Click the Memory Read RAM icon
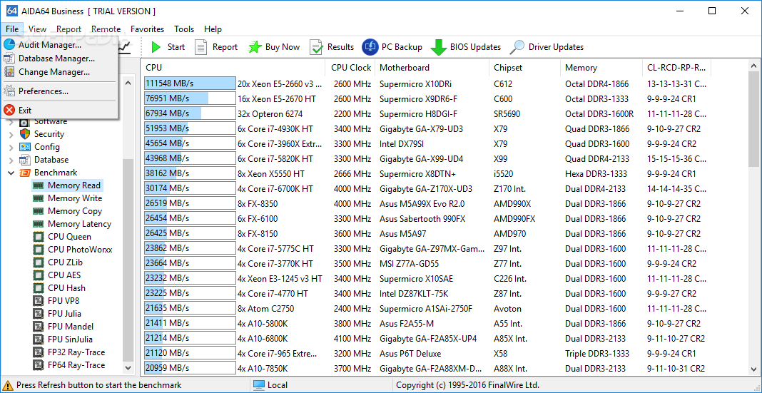 (38, 185)
